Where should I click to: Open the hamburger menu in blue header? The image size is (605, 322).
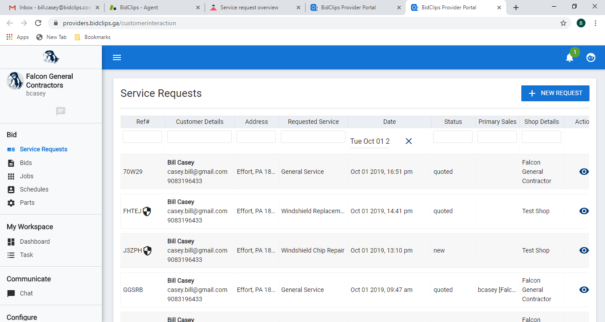(x=117, y=57)
